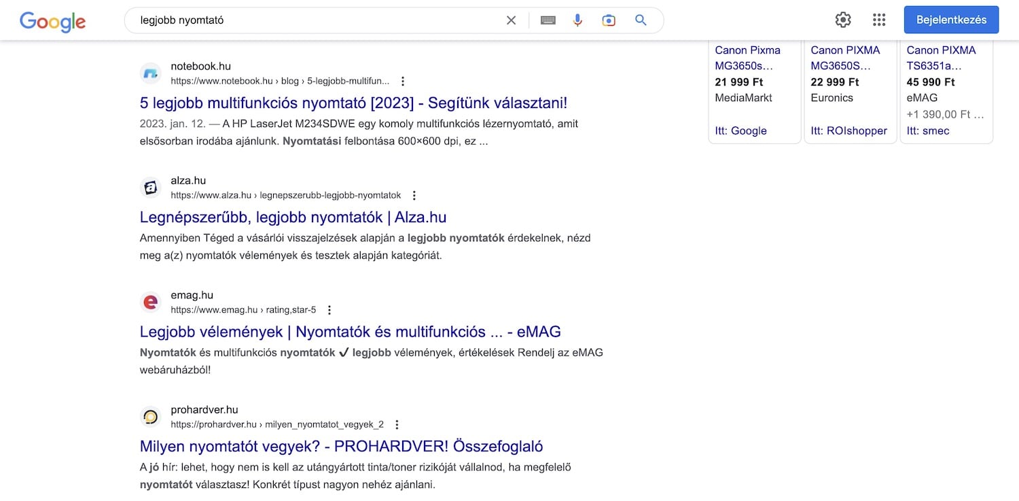Click the prohardver.hu site favicon
Viewport: 1019px width, 501px height.
[151, 417]
